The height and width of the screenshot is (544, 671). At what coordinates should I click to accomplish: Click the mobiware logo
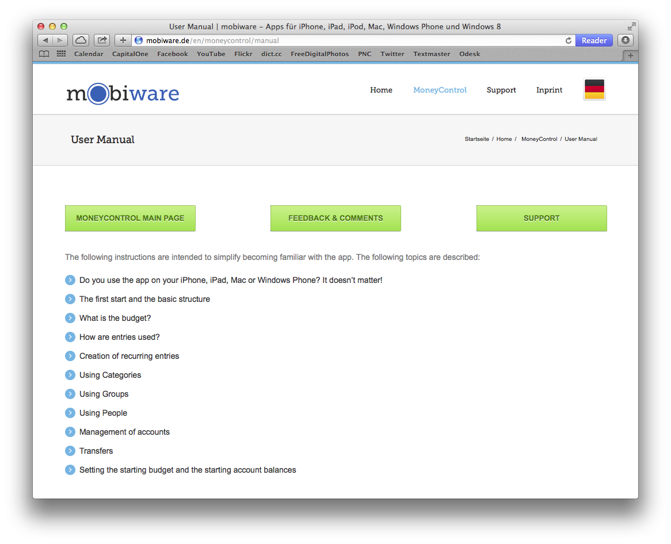click(x=123, y=93)
